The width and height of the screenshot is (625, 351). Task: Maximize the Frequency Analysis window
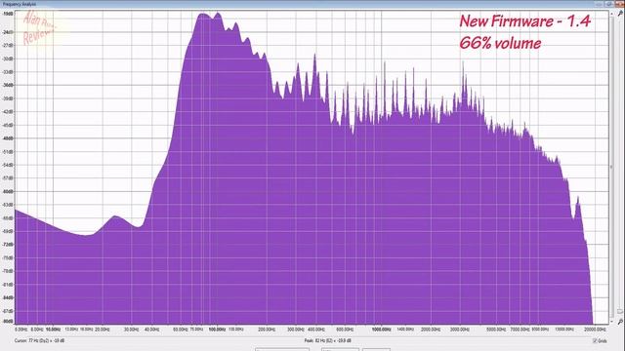(609, 4)
